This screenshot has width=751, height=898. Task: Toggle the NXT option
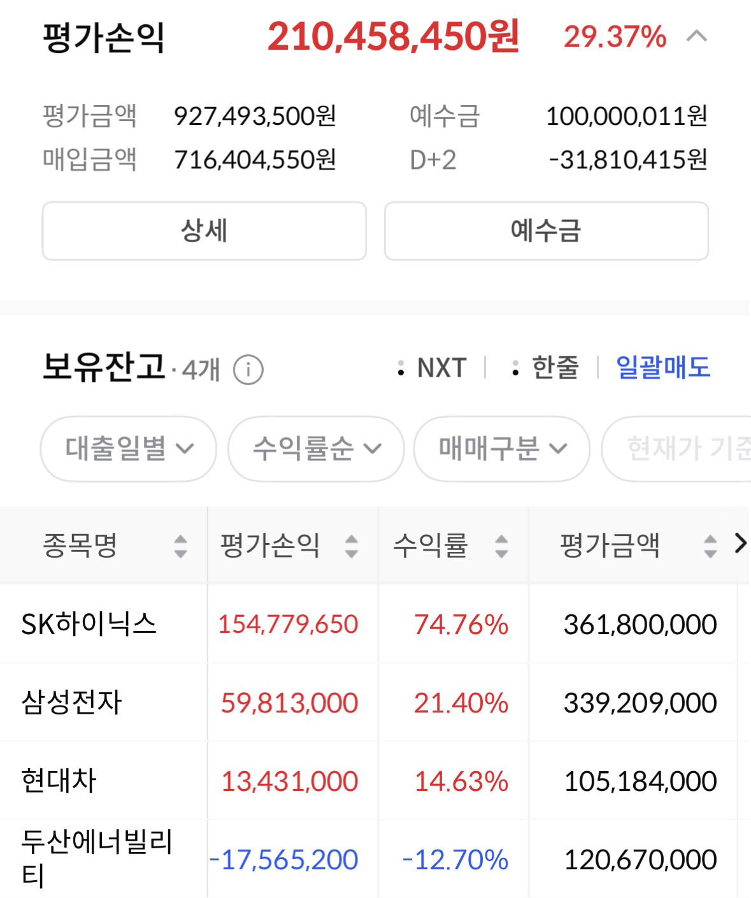tap(432, 368)
